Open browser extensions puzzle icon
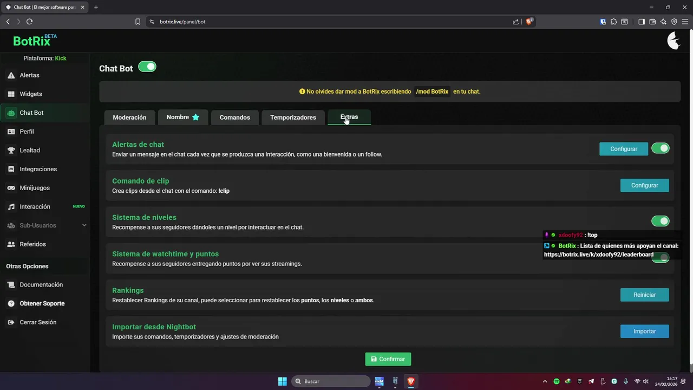 pyautogui.click(x=613, y=22)
